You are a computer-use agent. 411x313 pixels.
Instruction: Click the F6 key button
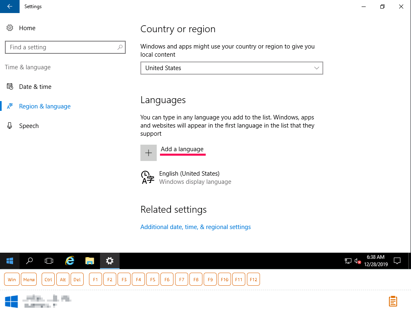(167, 279)
